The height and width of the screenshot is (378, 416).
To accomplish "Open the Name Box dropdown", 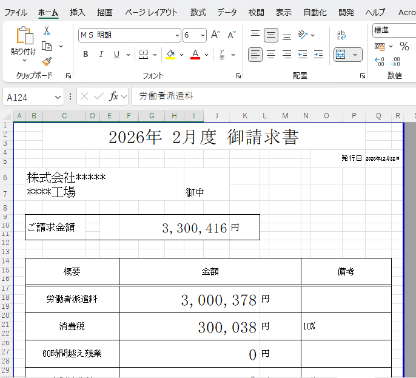I will (58, 97).
